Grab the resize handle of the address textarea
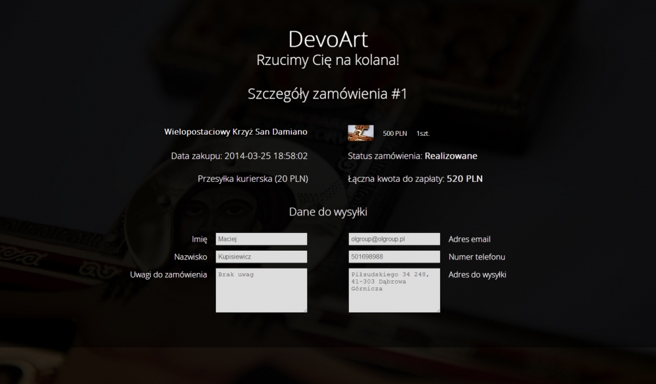The width and height of the screenshot is (656, 384). 438,310
